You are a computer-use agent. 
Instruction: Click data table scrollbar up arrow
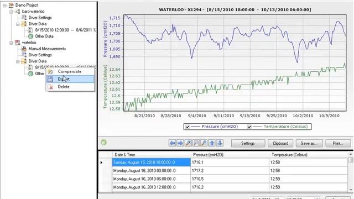pyautogui.click(x=351, y=154)
